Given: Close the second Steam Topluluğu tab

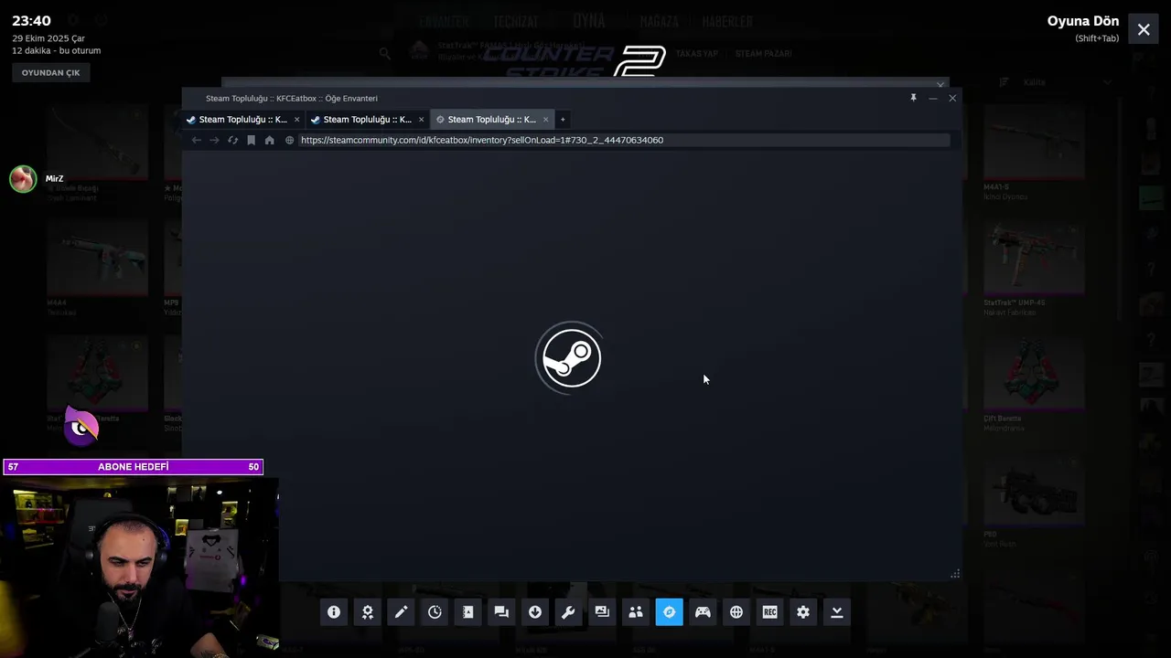Looking at the screenshot, I should (x=421, y=120).
